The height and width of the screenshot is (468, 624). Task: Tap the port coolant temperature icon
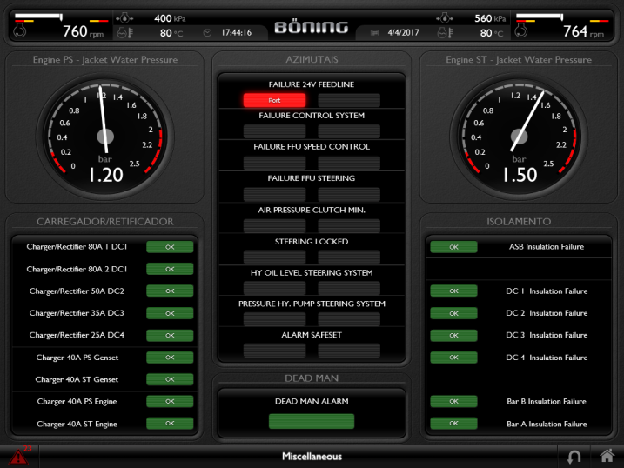[125, 32]
